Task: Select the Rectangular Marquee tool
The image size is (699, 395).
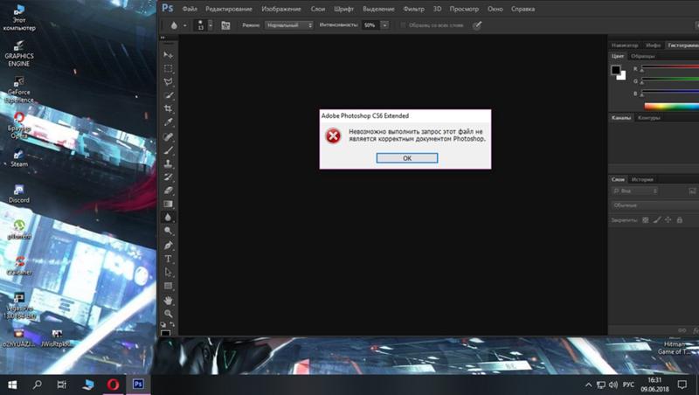Action: click(168, 68)
